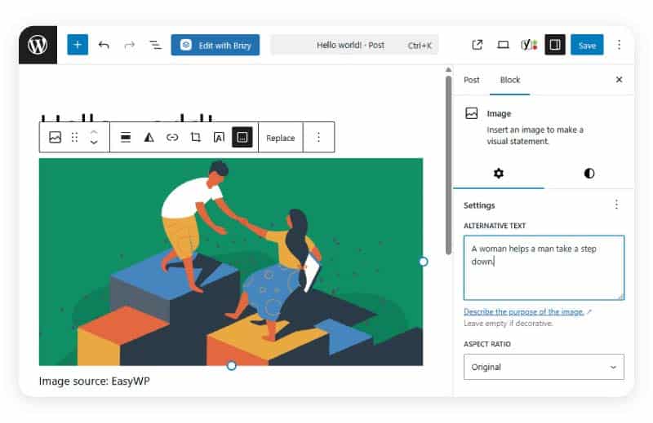Image resolution: width=653 pixels, height=423 pixels.
Task: Open the block toolbar more options
Action: (318, 137)
